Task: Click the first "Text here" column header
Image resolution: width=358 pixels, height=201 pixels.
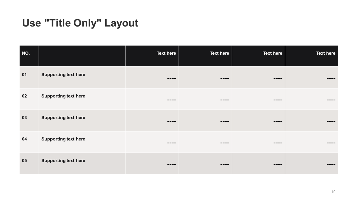Action: [x=152, y=56]
